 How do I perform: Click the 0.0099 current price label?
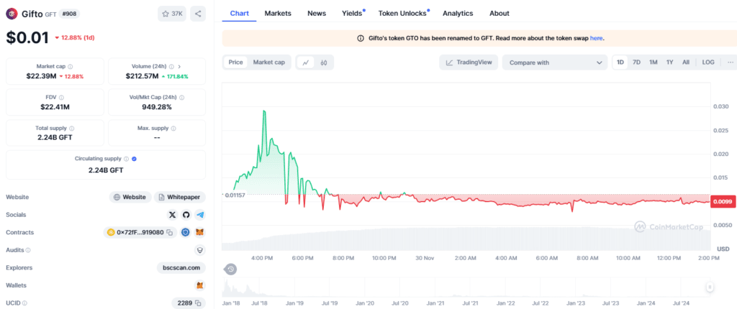point(721,202)
